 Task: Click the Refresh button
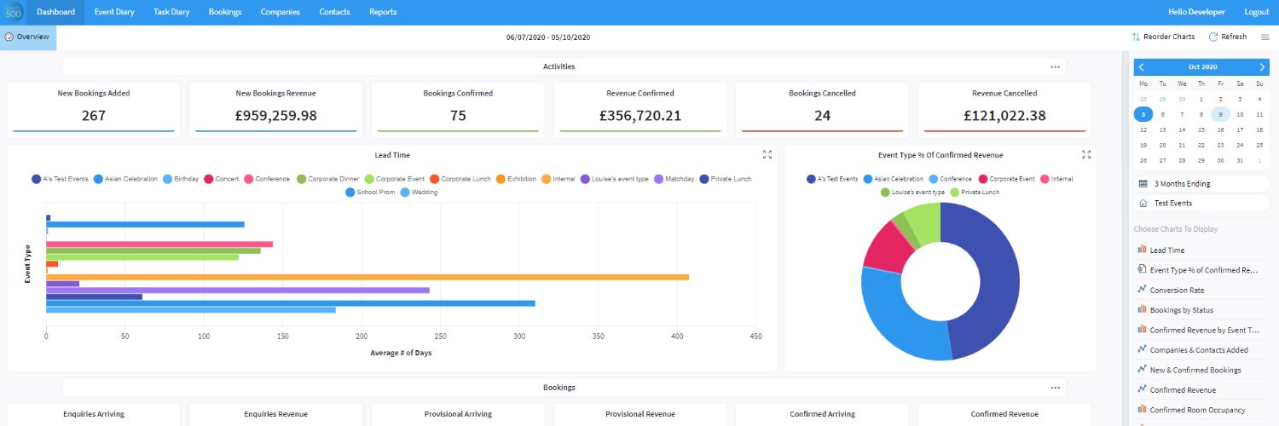tap(1227, 37)
